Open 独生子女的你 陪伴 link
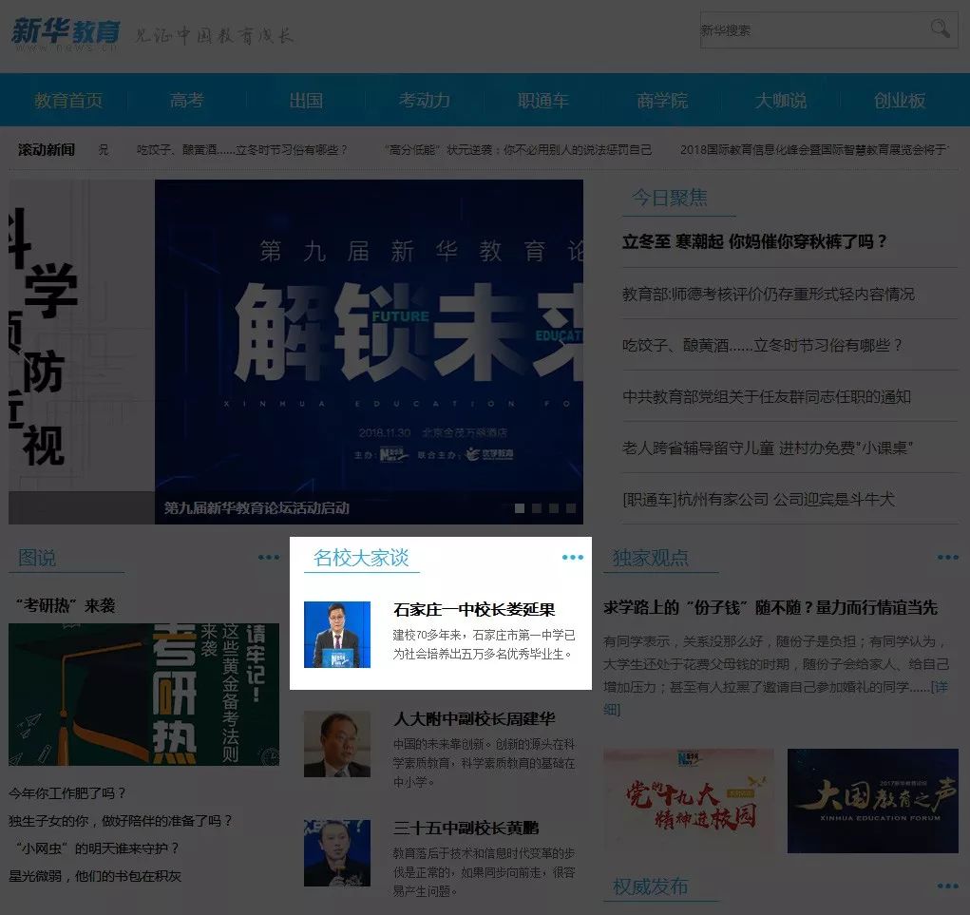Image resolution: width=970 pixels, height=915 pixels. 122,821
